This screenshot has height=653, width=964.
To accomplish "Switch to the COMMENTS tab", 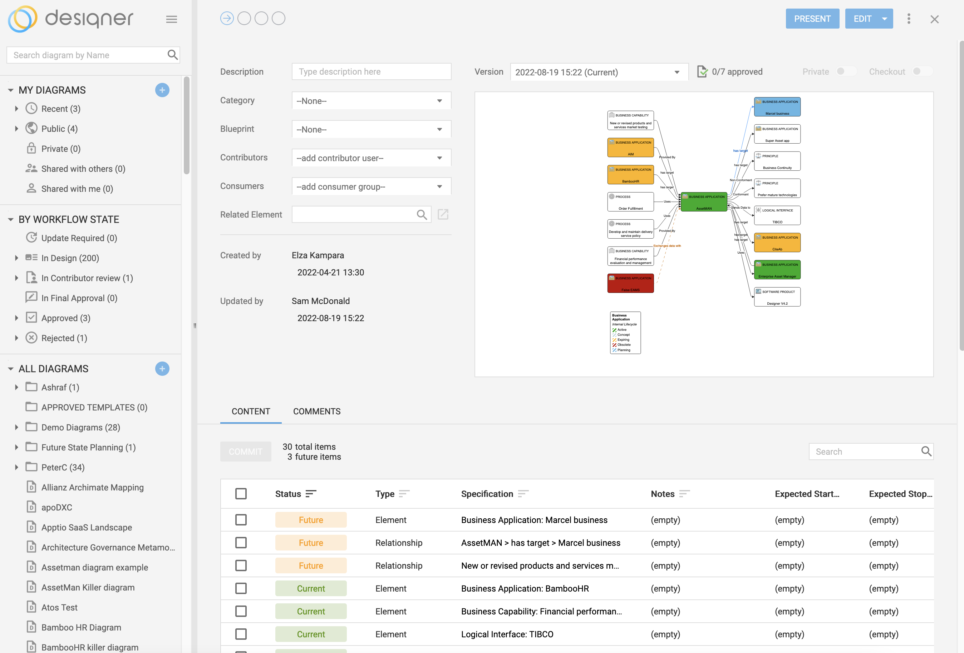I will pos(316,411).
